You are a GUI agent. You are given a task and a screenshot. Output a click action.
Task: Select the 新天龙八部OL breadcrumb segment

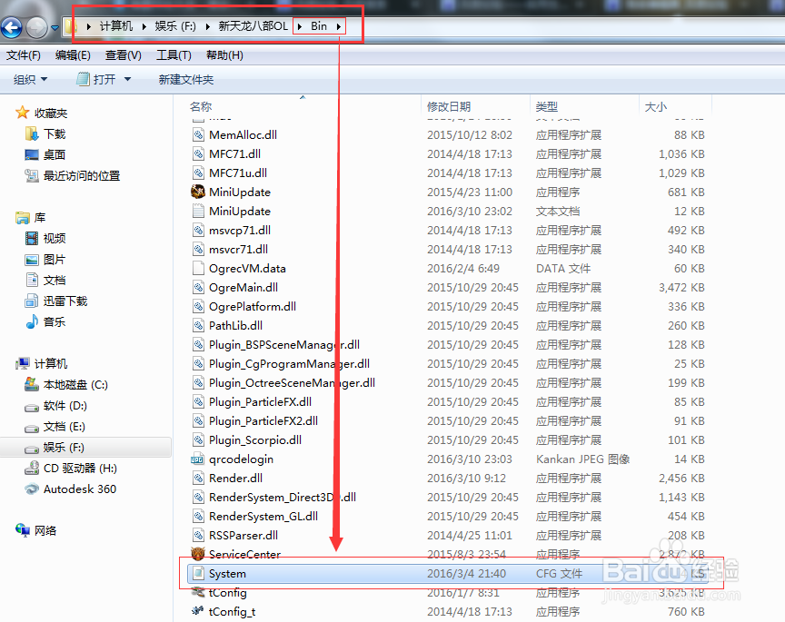tap(253, 26)
